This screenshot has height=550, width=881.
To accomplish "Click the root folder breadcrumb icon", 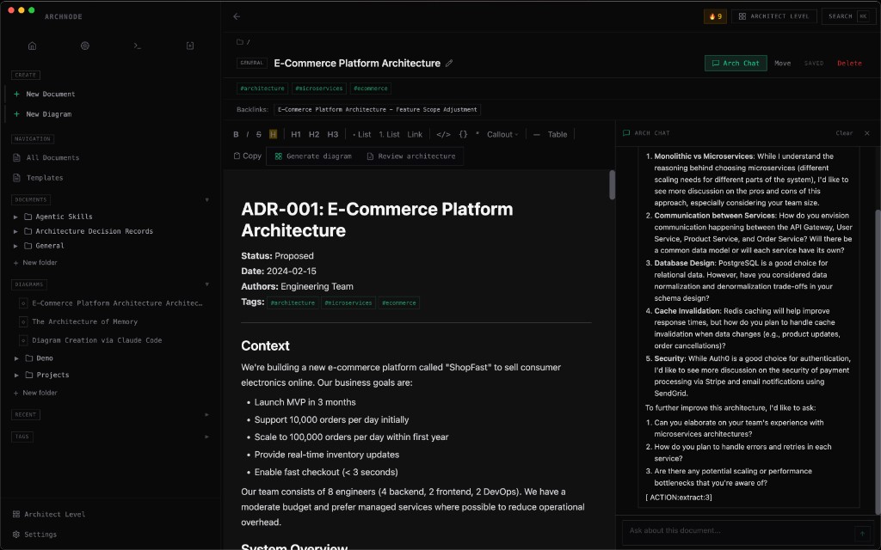I will pyautogui.click(x=240, y=42).
